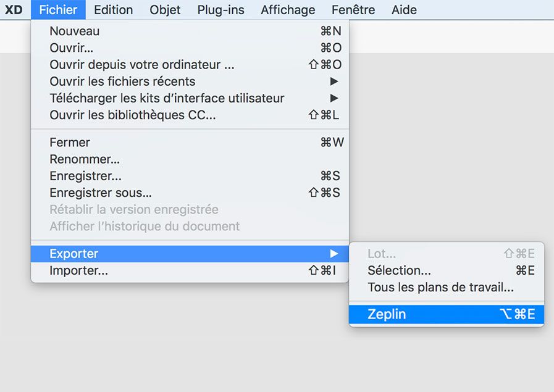Select Nouveau to create a new document
554x392 pixels.
(74, 31)
